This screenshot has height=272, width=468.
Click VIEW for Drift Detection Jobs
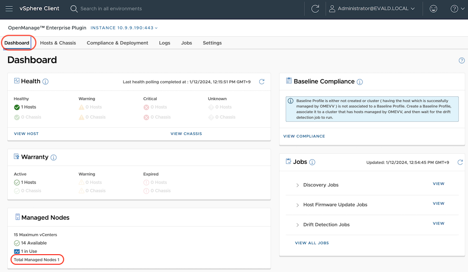coord(438,224)
